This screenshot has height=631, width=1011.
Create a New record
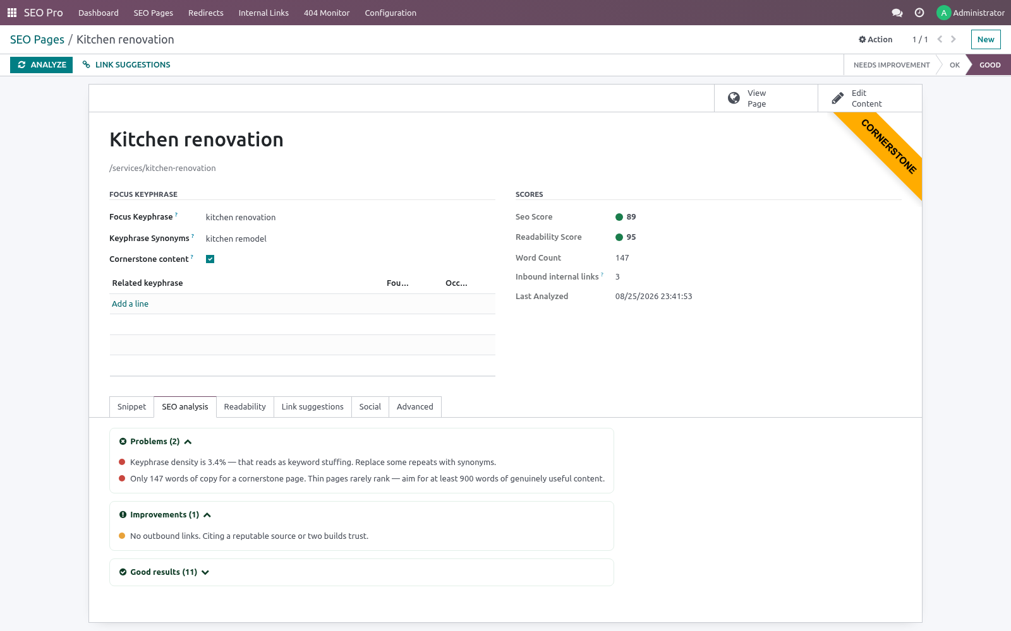coord(986,39)
